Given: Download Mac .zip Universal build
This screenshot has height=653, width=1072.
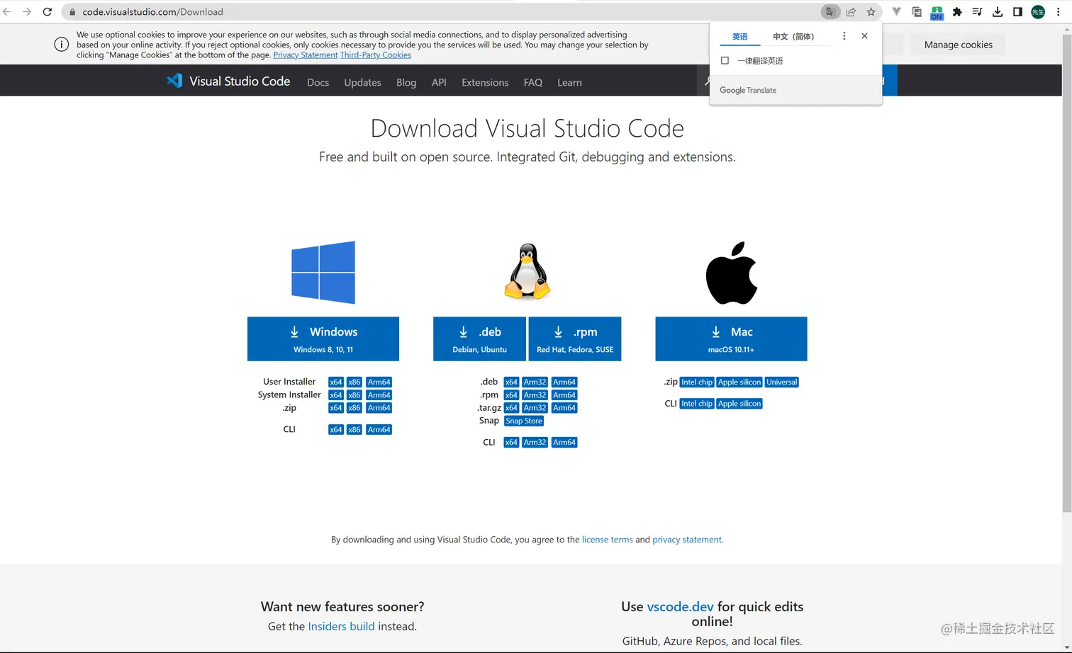Looking at the screenshot, I should pos(782,382).
